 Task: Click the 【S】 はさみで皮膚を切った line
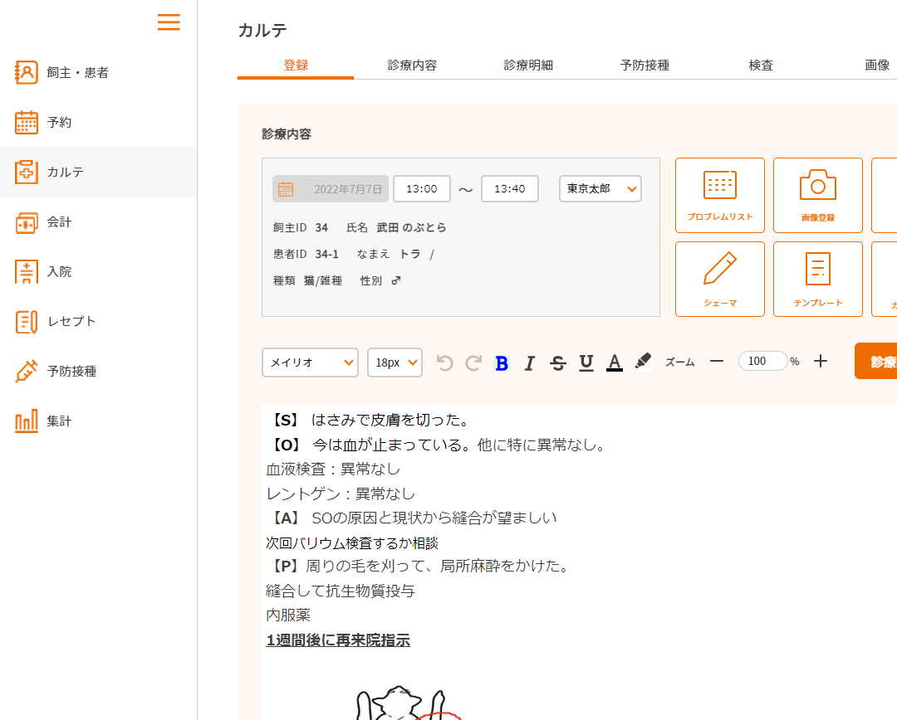pos(370,420)
